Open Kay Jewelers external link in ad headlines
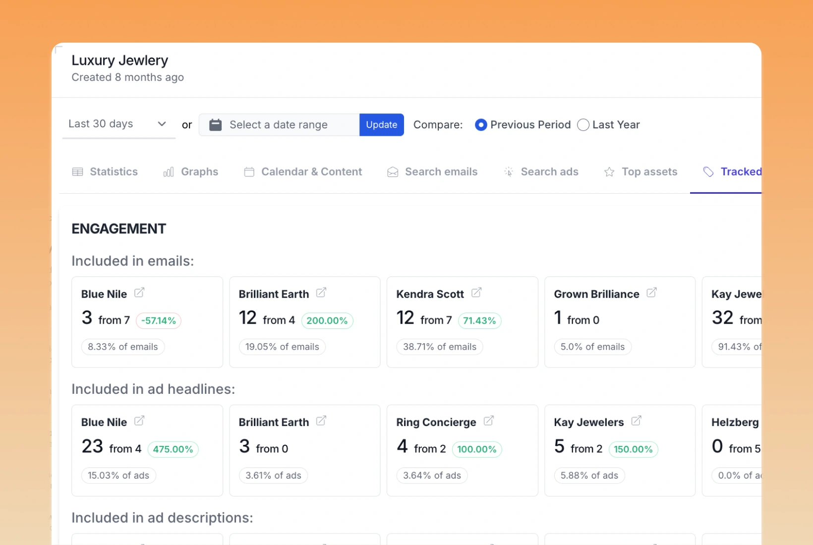This screenshot has height=545, width=813. coord(637,421)
